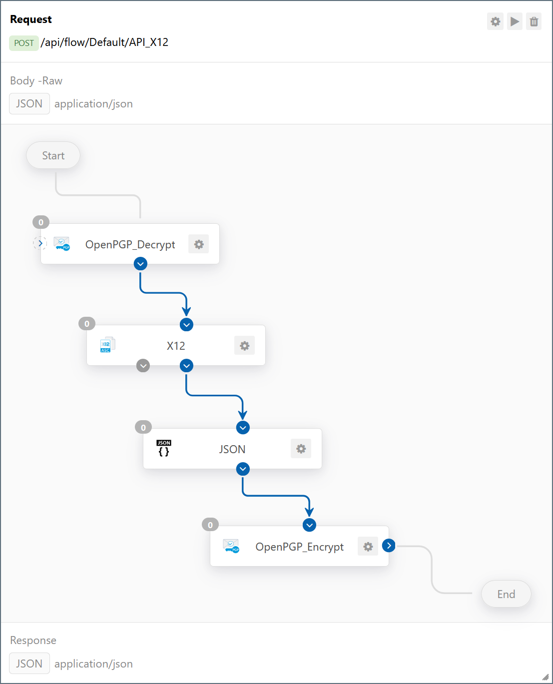Click the gray chevron port under X12
Viewport: 553px width, 684px height.
point(143,366)
